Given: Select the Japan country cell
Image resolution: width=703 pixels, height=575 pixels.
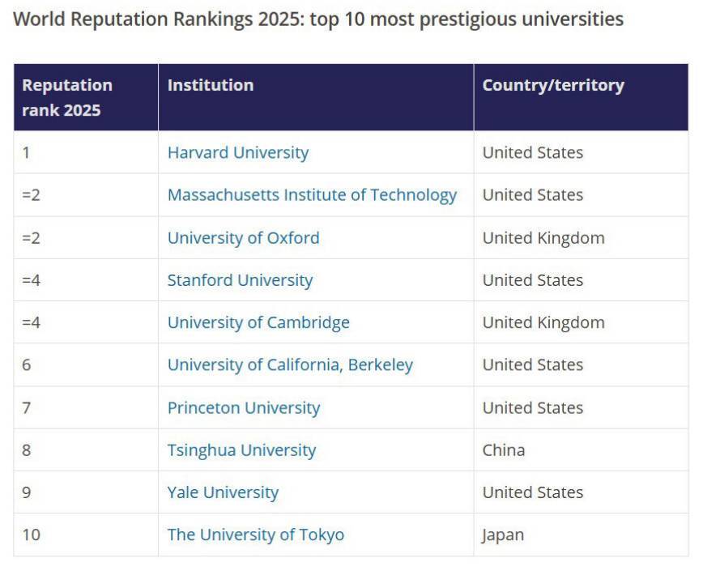Looking at the screenshot, I should pos(503,535).
